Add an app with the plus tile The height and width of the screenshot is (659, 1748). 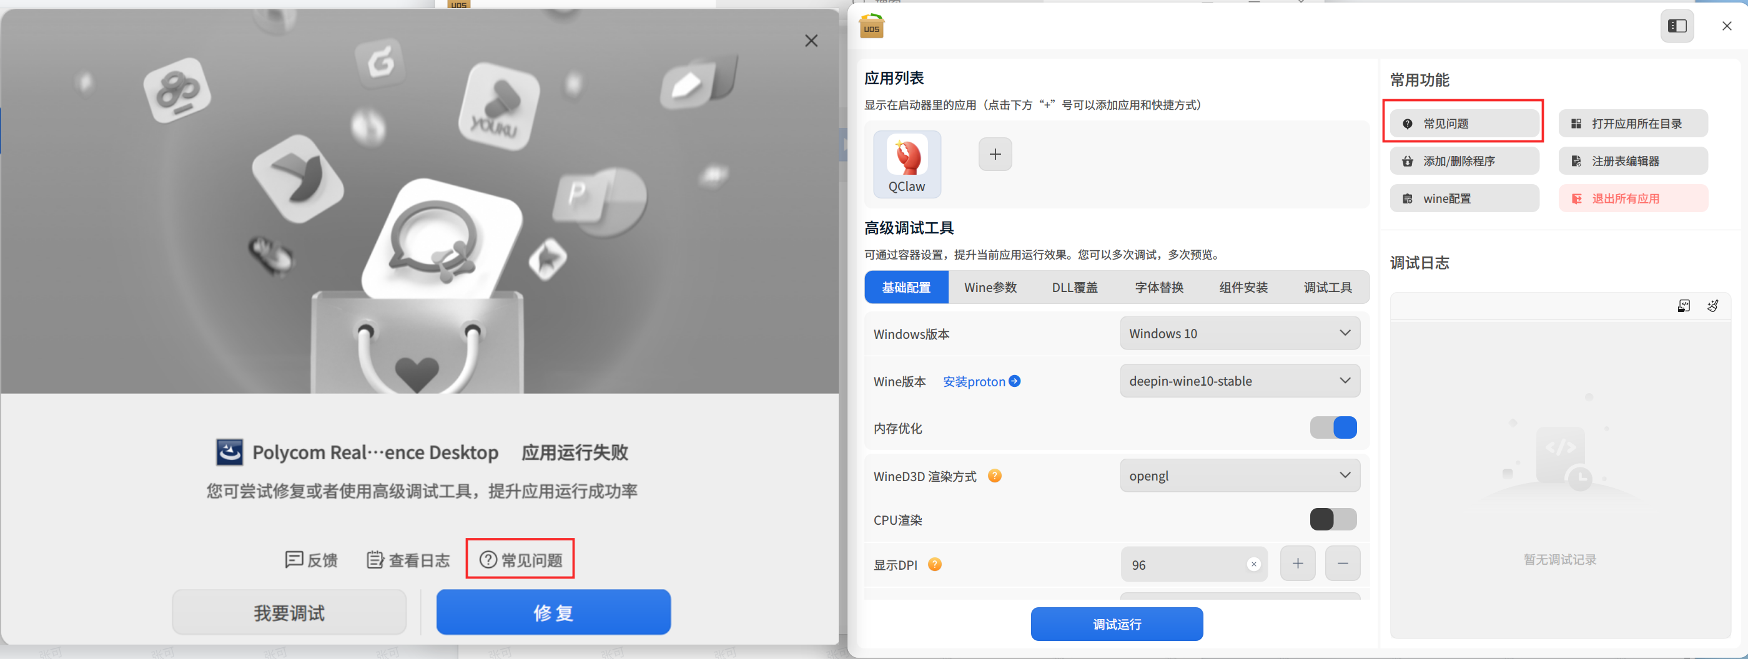[995, 154]
